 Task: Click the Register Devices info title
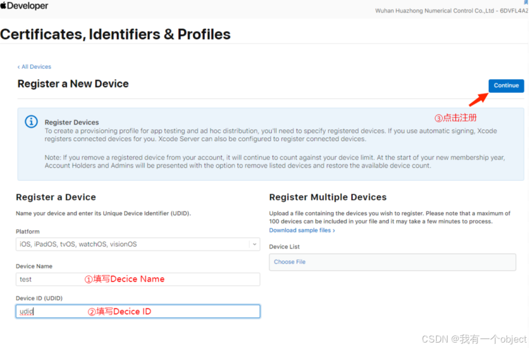[72, 122]
